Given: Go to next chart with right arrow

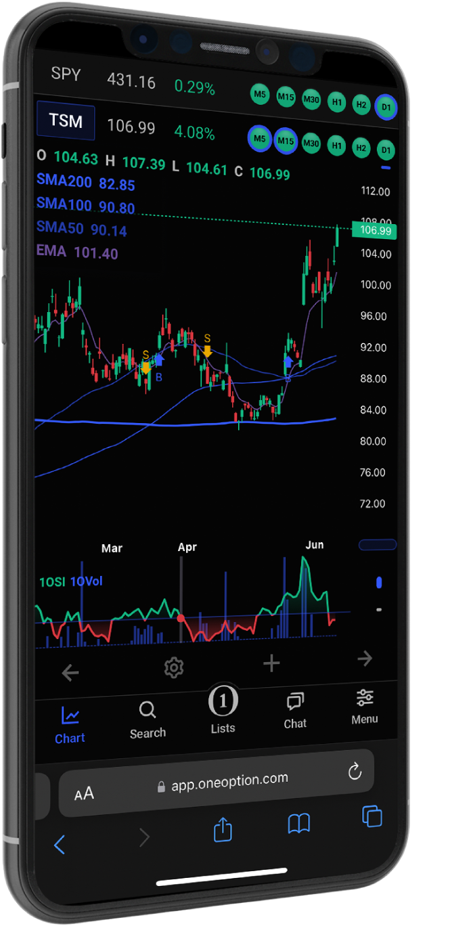Looking at the screenshot, I should click(365, 659).
